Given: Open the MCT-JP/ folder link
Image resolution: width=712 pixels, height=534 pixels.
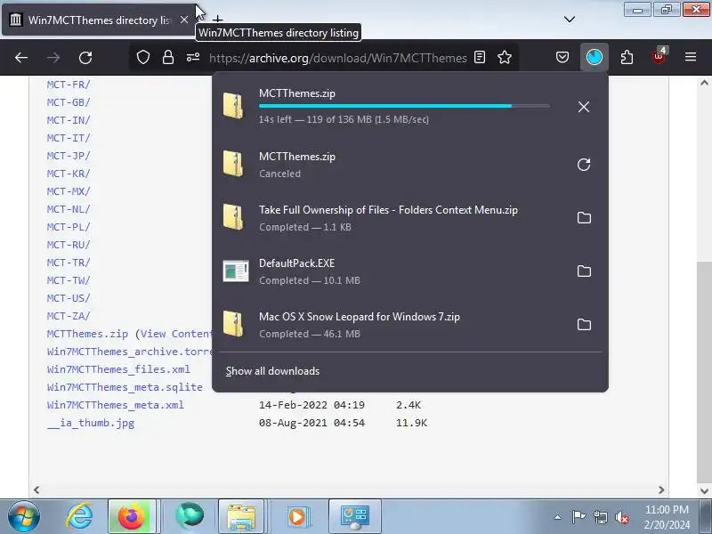Looking at the screenshot, I should (x=69, y=156).
